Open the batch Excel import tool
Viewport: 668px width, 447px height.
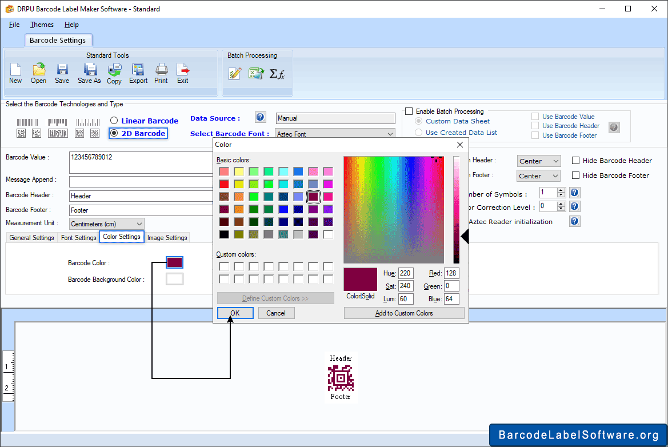pos(256,74)
